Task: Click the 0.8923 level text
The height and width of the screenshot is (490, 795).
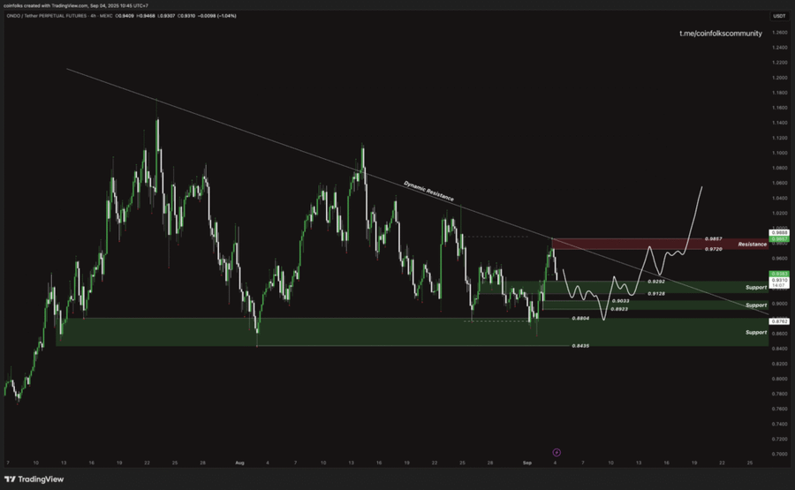Action: (619, 309)
